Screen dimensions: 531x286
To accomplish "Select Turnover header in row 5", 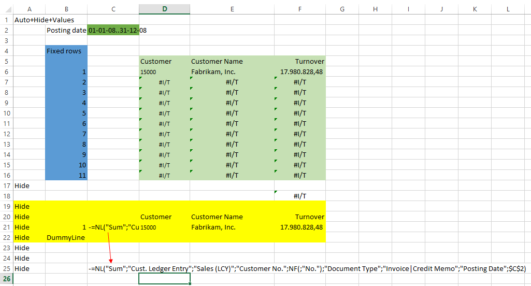I will tap(300, 61).
